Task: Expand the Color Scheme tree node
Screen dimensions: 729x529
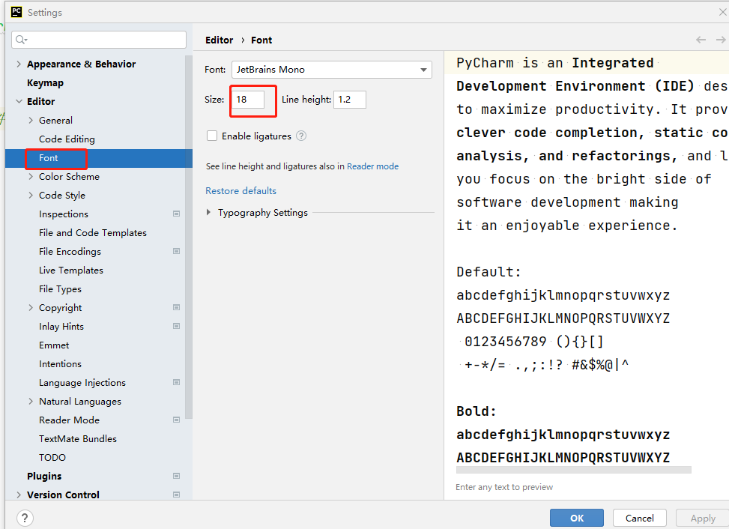Action: coord(31,177)
